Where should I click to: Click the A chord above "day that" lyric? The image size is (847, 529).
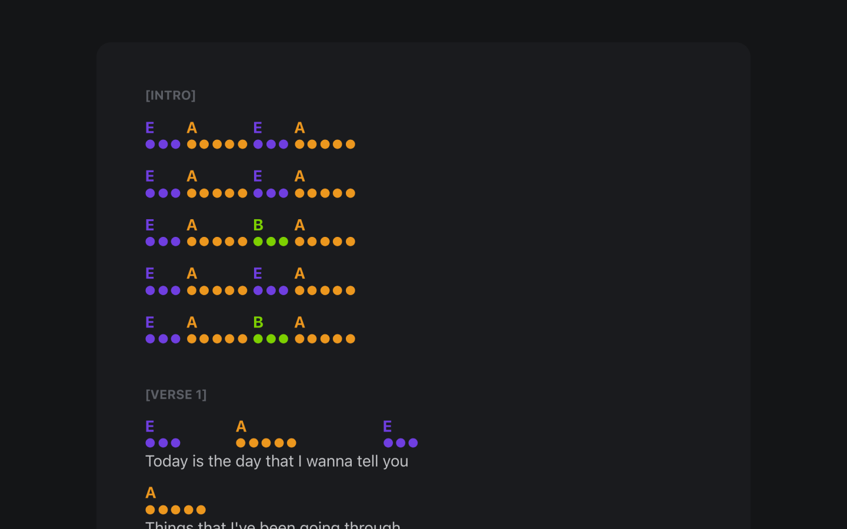[x=241, y=426]
